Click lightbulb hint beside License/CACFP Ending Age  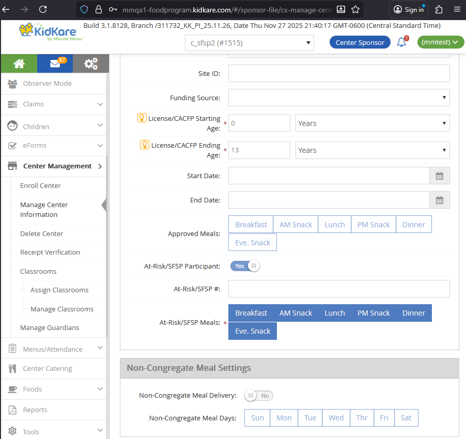[145, 145]
